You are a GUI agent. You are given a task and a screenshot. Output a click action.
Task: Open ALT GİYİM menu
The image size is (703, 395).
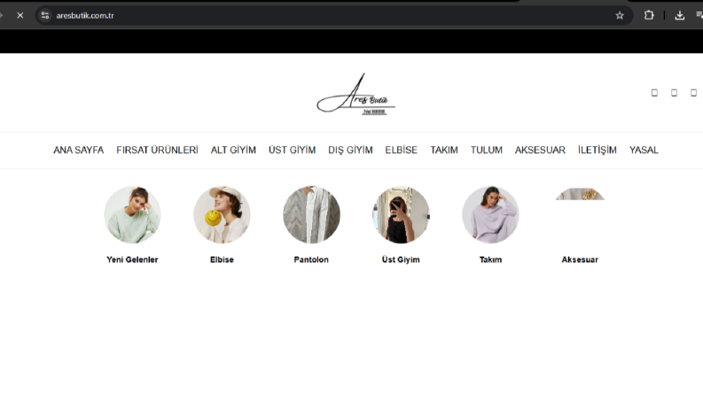click(x=233, y=150)
